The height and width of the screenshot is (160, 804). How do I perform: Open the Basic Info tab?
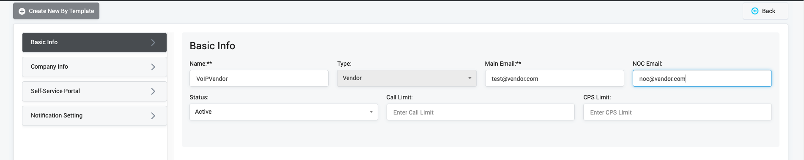pyautogui.click(x=94, y=43)
